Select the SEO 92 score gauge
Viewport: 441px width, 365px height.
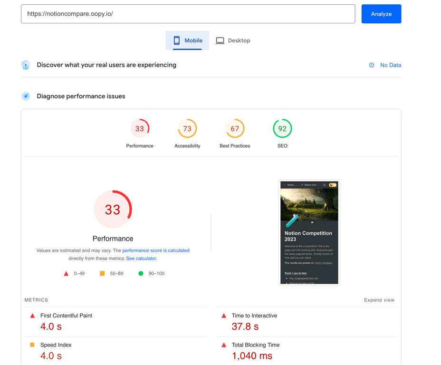click(282, 128)
